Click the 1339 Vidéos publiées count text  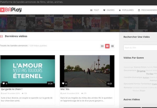38,46
